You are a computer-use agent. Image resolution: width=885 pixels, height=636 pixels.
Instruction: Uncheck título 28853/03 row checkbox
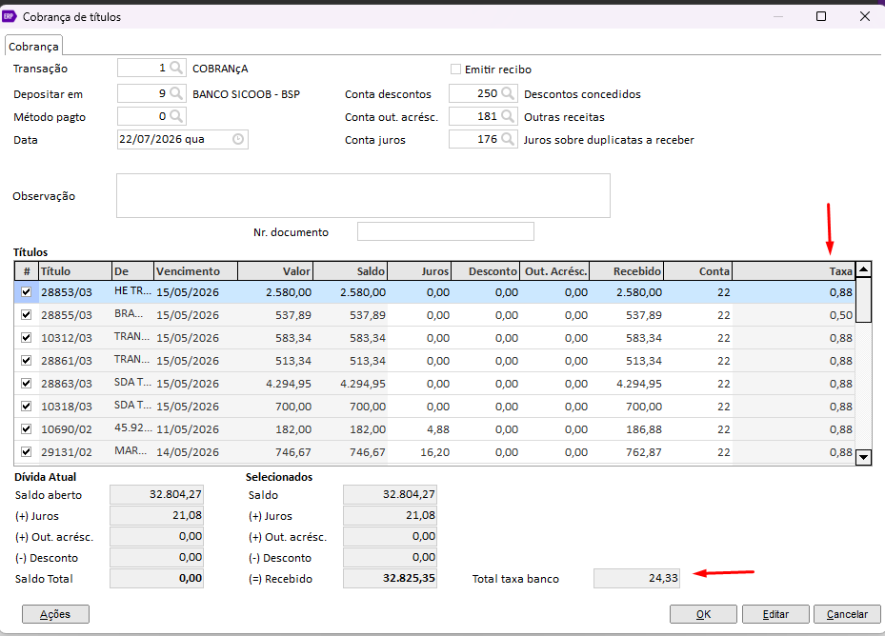click(x=26, y=291)
